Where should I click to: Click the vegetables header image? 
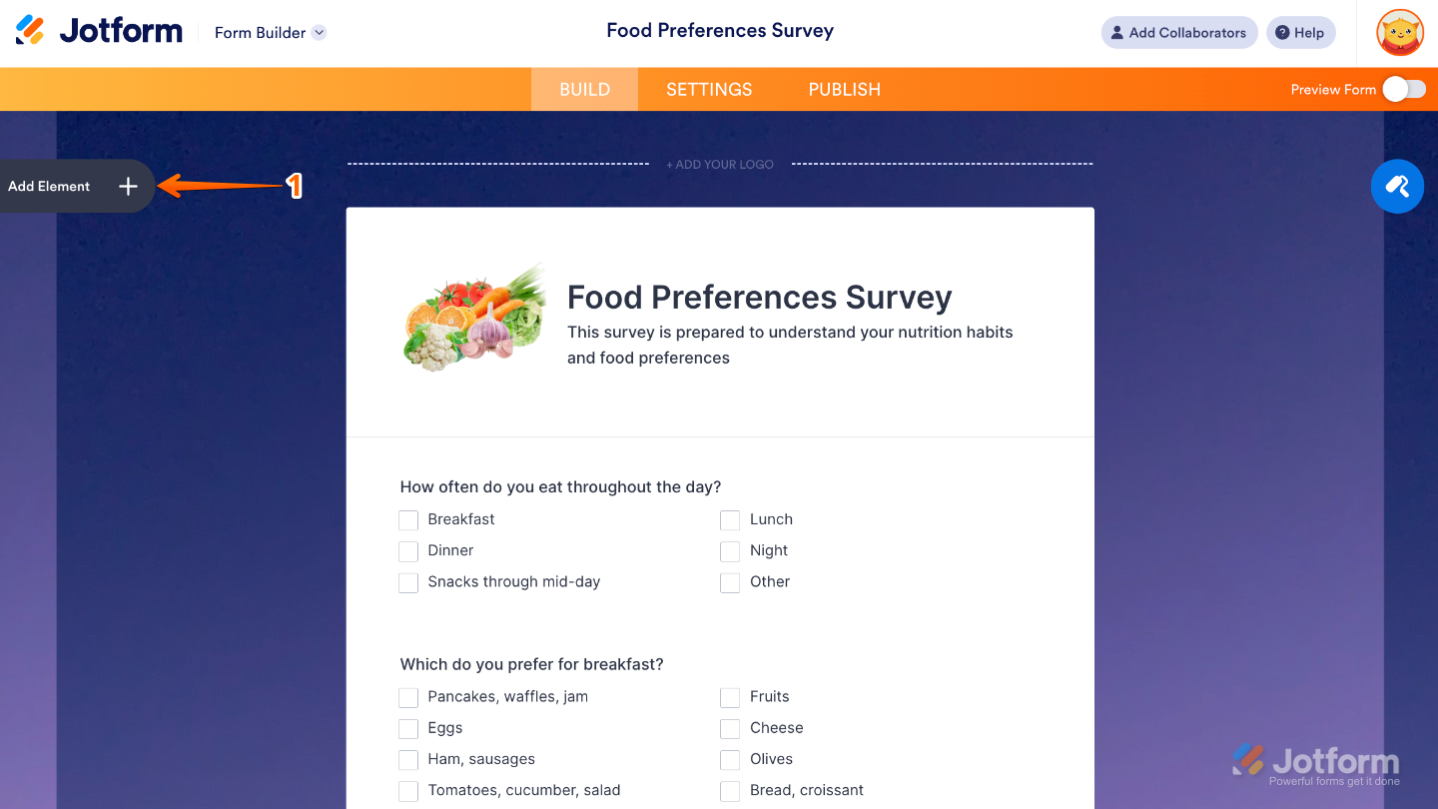(x=475, y=319)
